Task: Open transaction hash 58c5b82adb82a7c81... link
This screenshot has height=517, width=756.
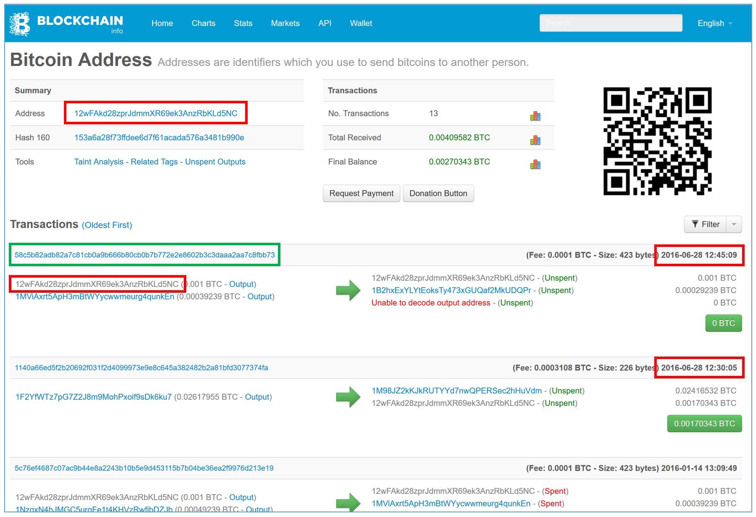Action: click(x=145, y=255)
